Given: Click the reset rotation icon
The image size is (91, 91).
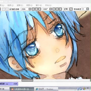Looking at the screenshot, I should [x=60, y=9].
